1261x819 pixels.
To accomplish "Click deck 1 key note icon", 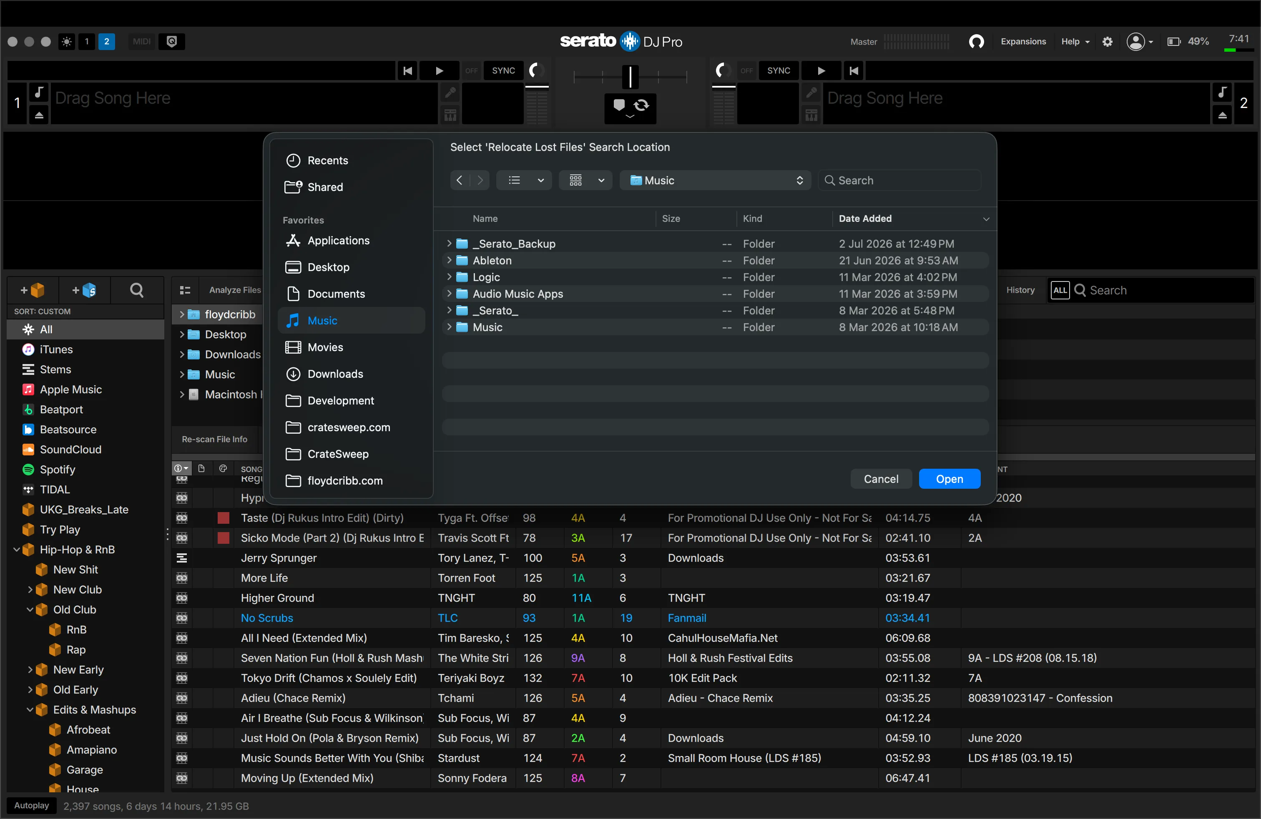I will (39, 92).
